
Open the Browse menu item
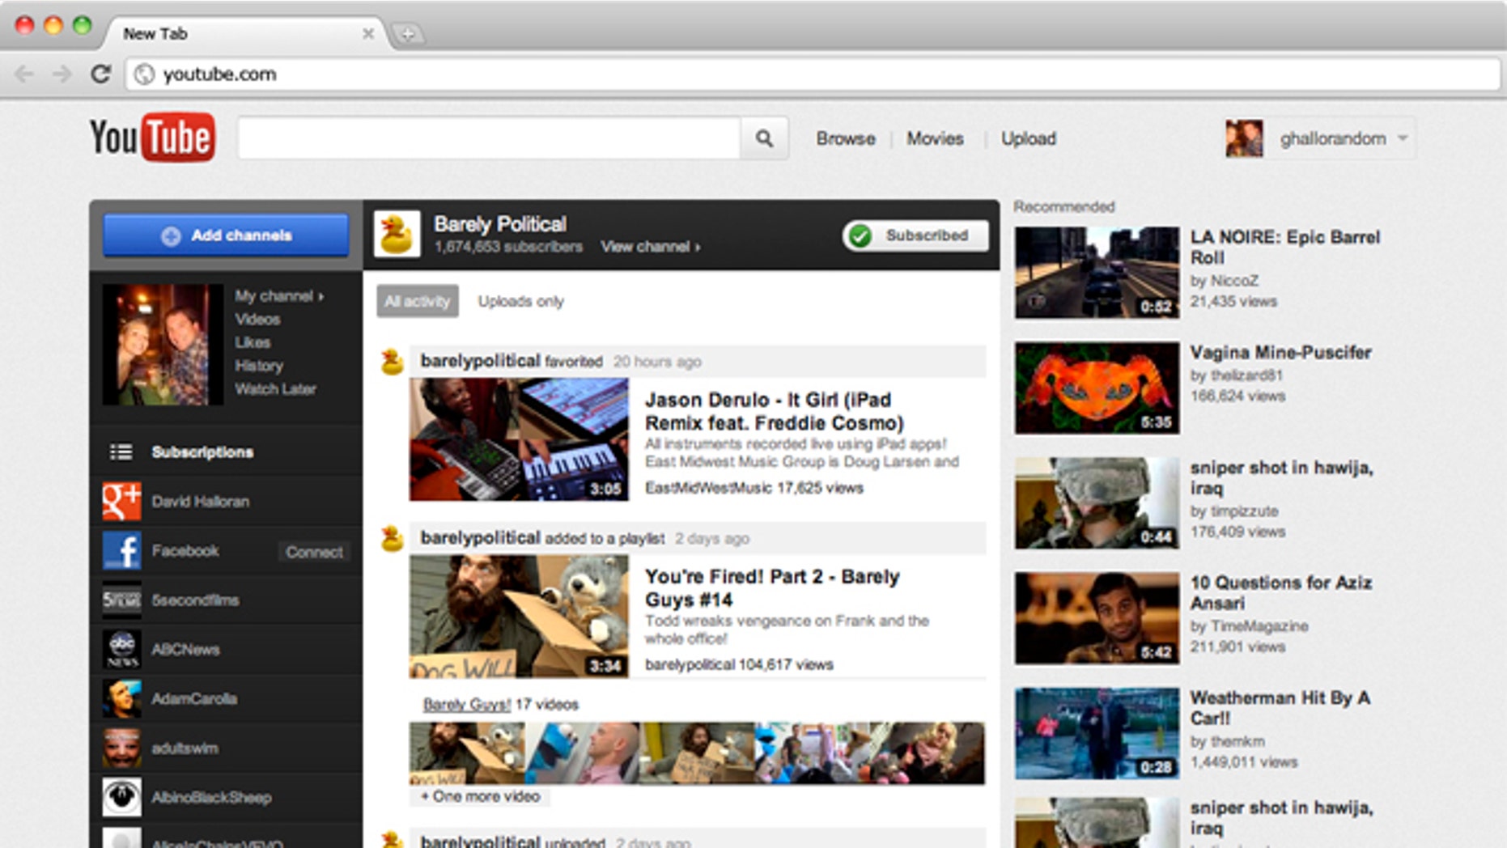coord(846,138)
